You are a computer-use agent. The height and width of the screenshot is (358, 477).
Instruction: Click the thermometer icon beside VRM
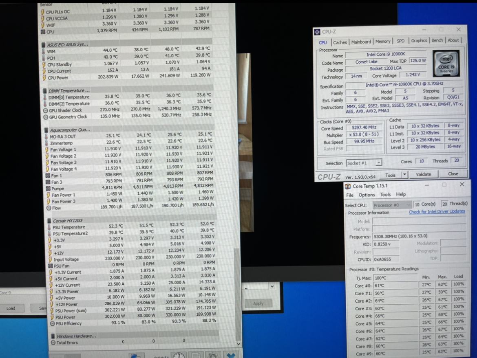coord(44,51)
